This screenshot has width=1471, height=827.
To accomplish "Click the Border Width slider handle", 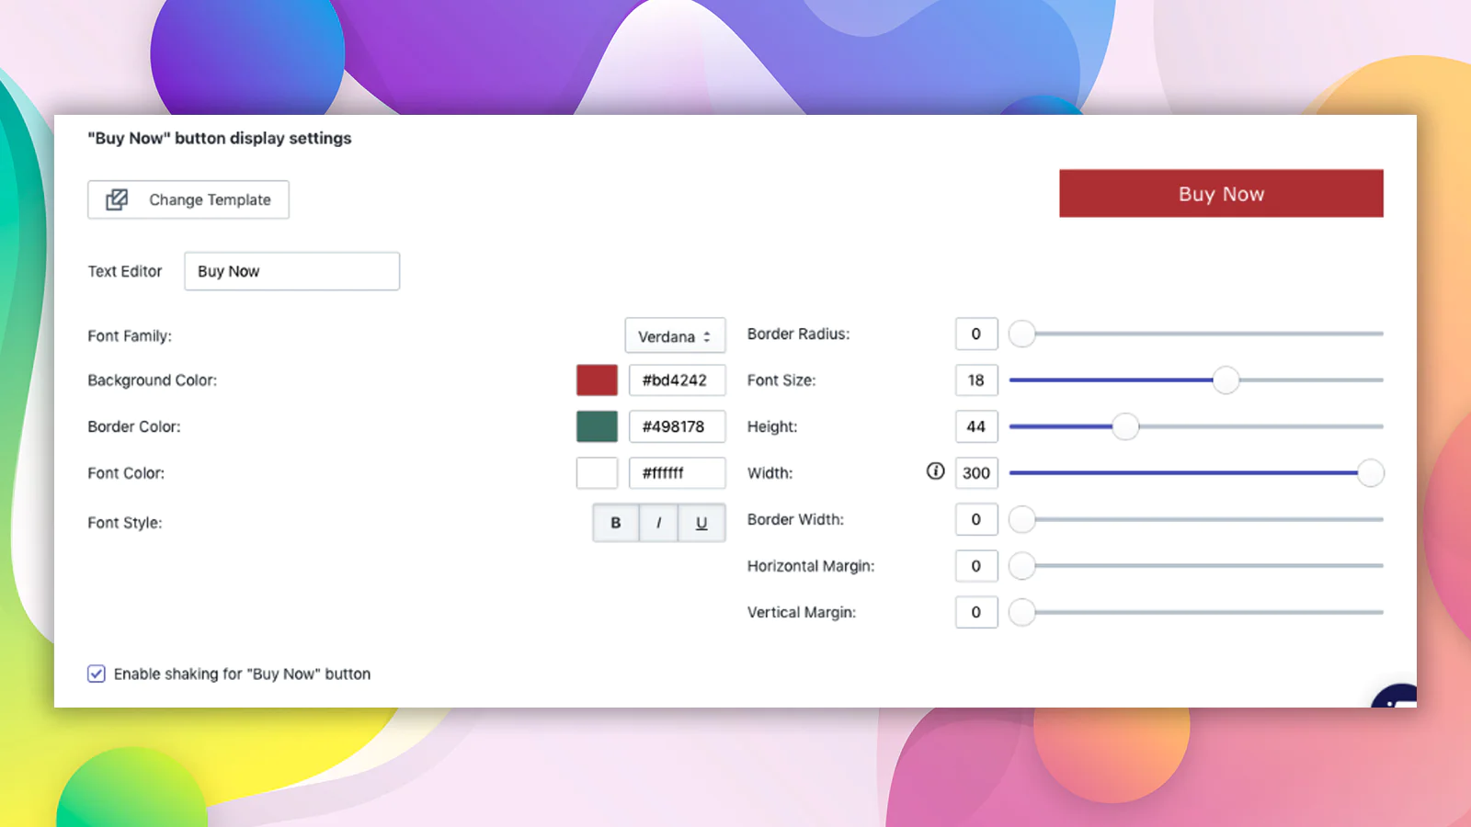I will (1022, 519).
